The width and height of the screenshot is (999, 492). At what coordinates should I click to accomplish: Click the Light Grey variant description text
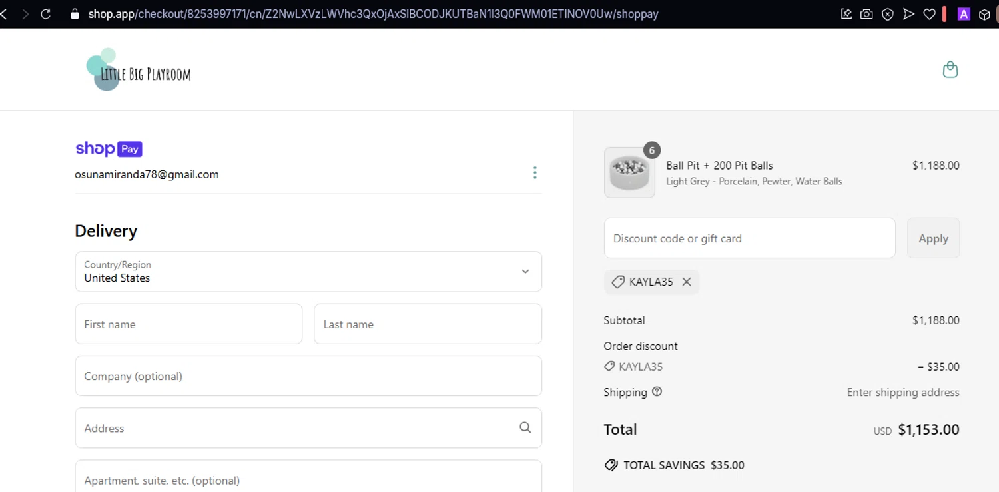point(754,181)
